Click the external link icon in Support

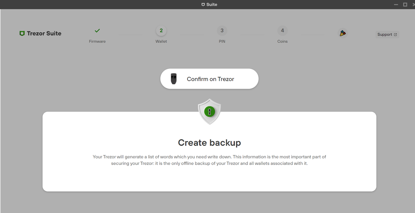pos(395,34)
